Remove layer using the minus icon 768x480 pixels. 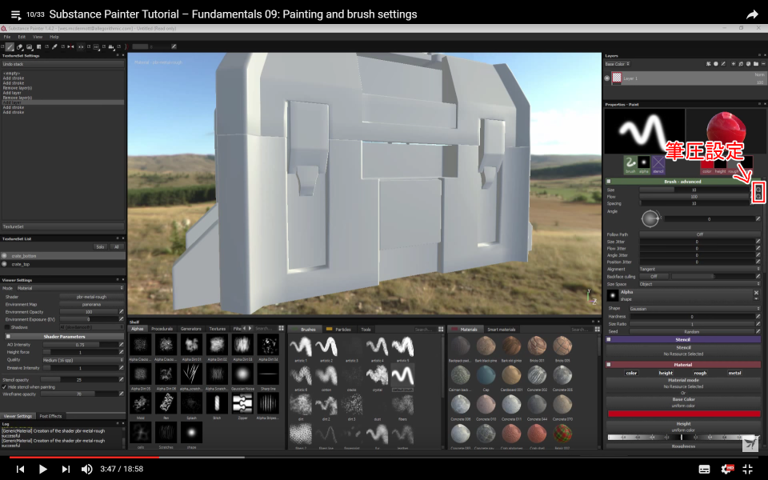click(x=763, y=64)
